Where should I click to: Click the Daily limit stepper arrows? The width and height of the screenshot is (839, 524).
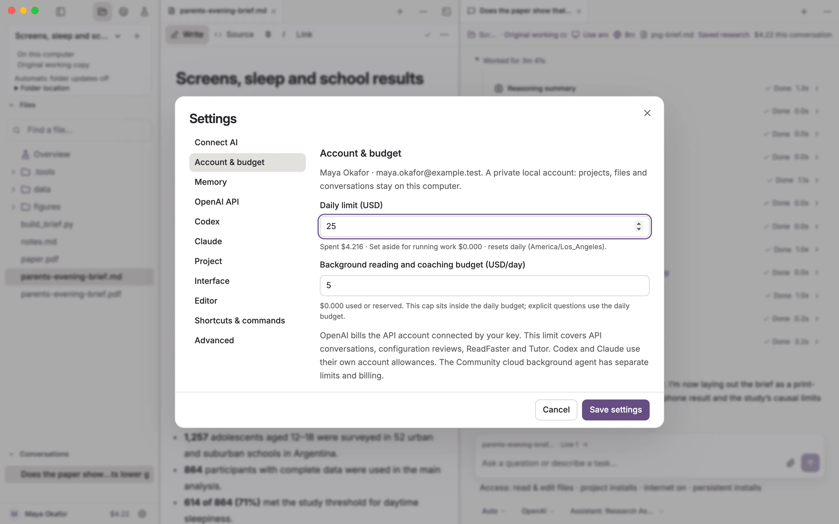click(639, 226)
